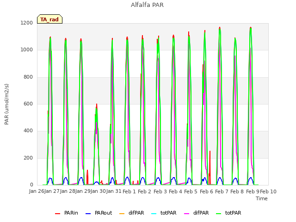Click the Feb 1 x-axis tick label

[x=129, y=191]
